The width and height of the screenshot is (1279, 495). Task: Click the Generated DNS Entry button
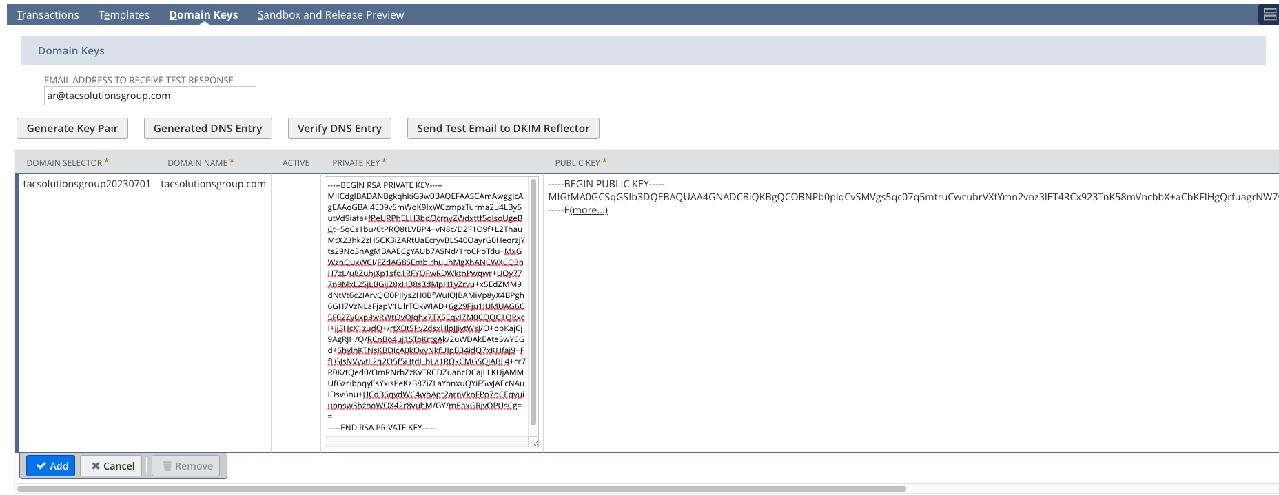pos(208,129)
